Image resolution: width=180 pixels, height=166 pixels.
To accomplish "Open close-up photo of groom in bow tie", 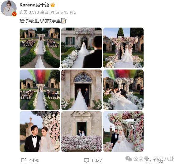I will [40, 131].
